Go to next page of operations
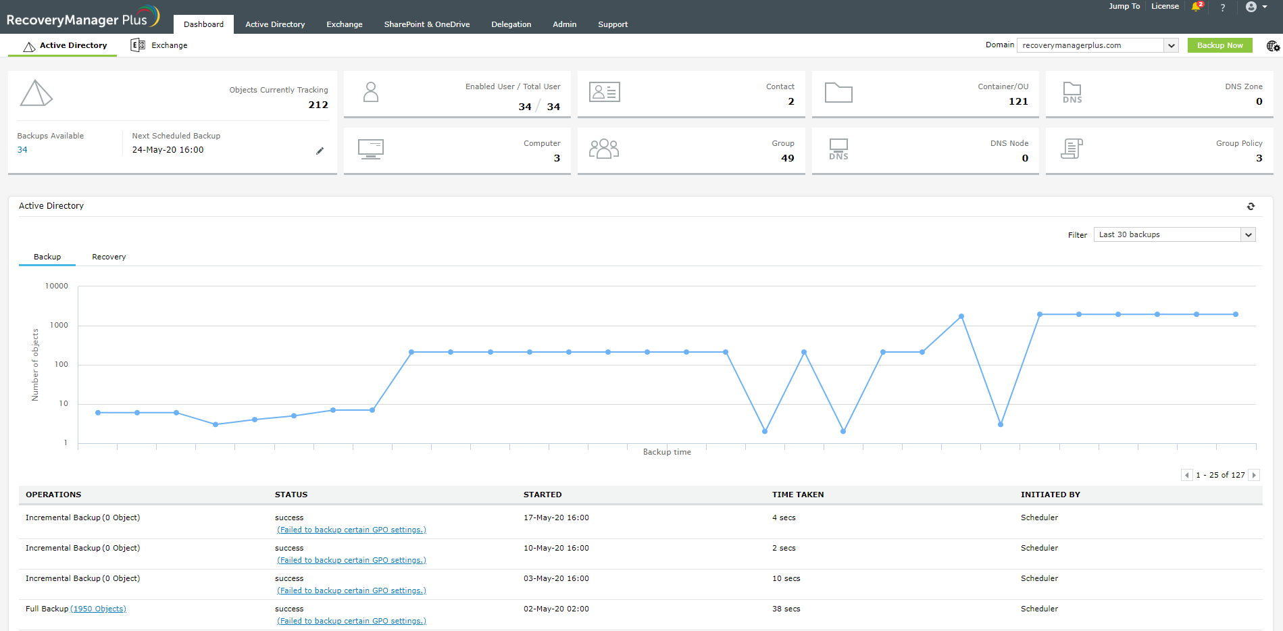1283x631 pixels. pyautogui.click(x=1254, y=475)
